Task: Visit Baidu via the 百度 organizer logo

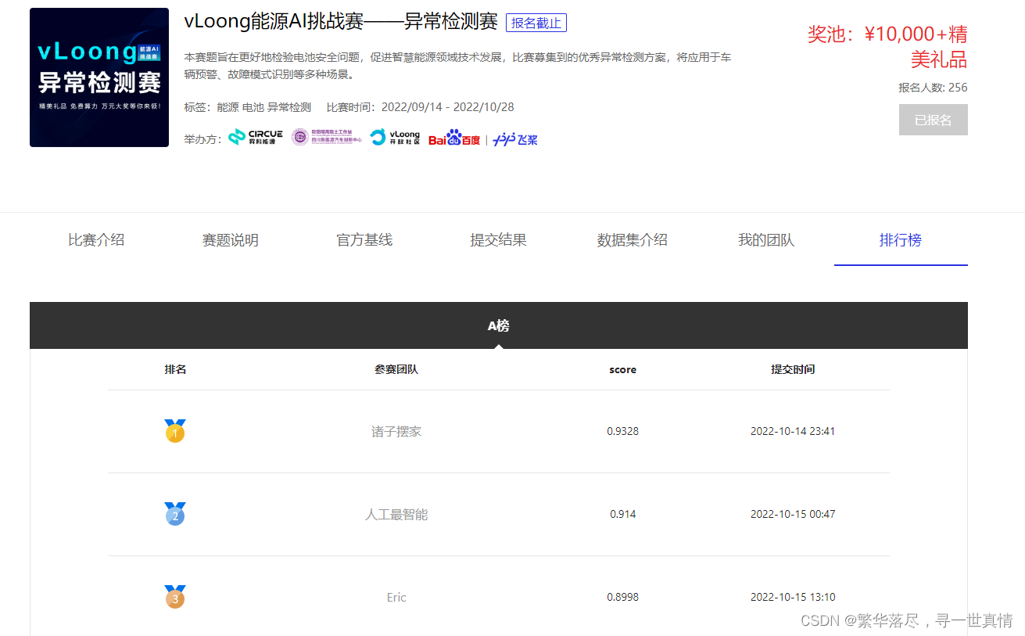Action: coord(454,138)
